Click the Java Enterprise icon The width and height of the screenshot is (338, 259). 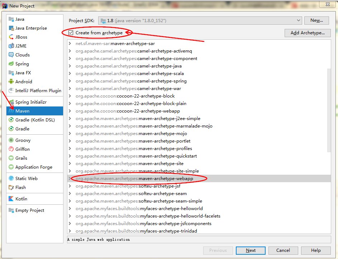[x=11, y=28]
